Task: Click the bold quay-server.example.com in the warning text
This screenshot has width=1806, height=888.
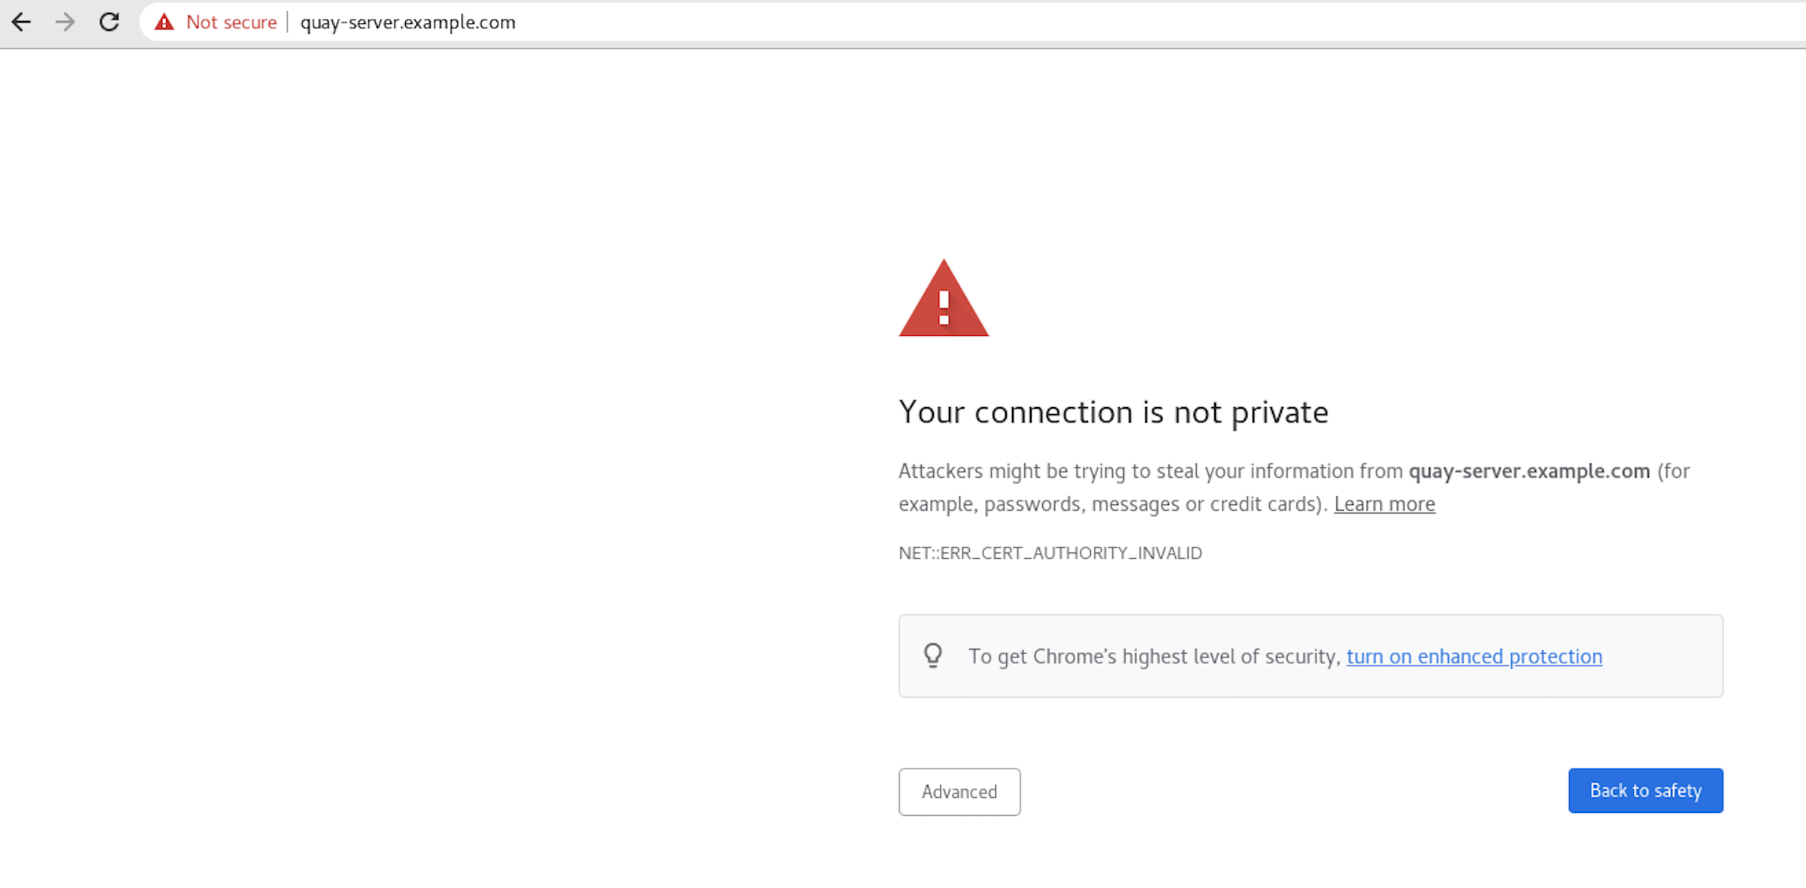Action: pyautogui.click(x=1529, y=471)
